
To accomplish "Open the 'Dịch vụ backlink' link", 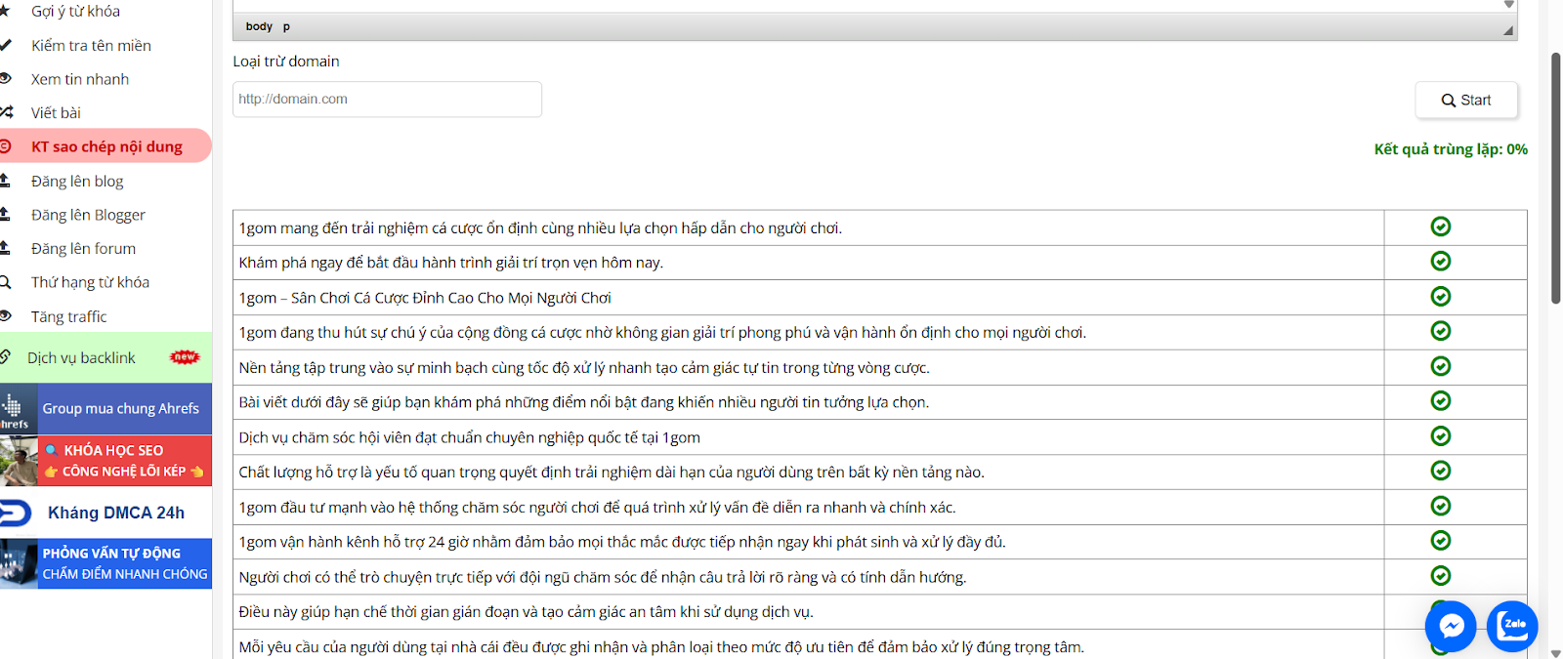I will pyautogui.click(x=81, y=358).
